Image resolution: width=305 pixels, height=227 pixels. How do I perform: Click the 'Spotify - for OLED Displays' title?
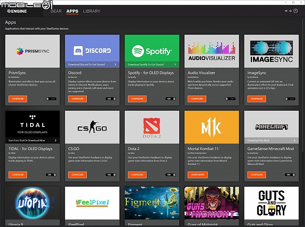tap(151, 73)
